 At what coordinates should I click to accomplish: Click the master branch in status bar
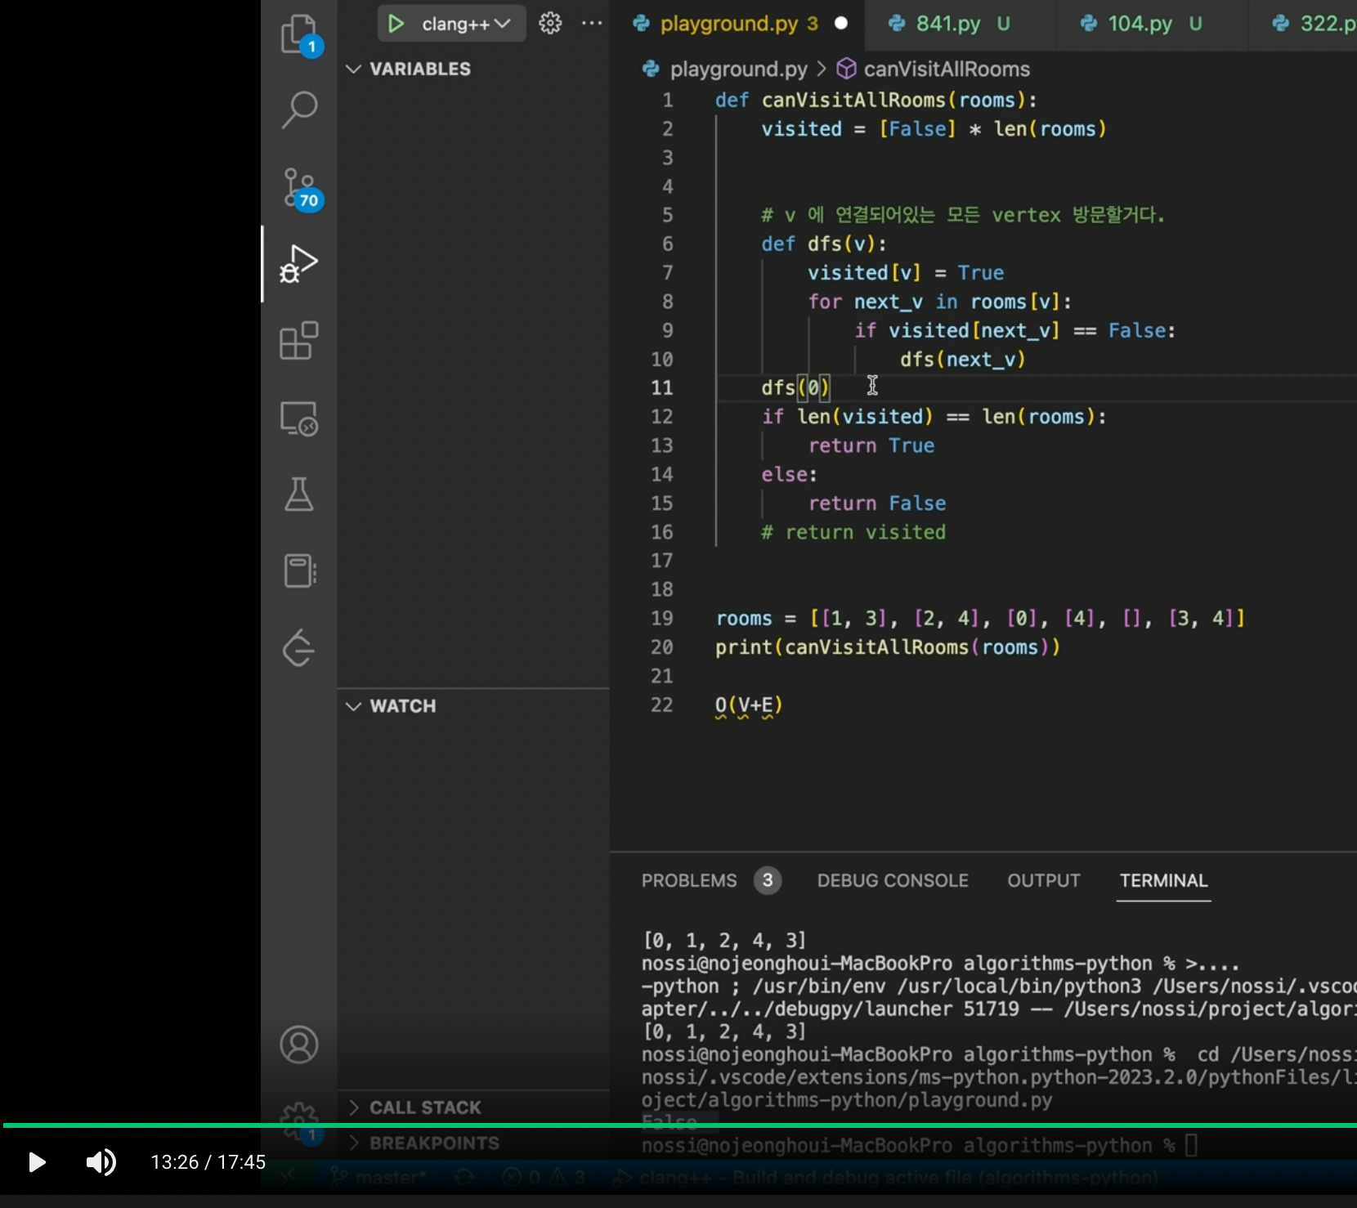tap(379, 1178)
